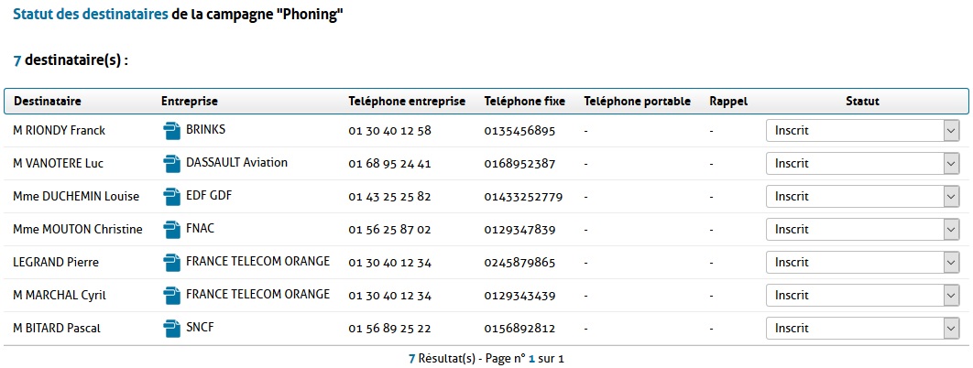Sort by the Destinataire column header
The width and height of the screenshot is (973, 368).
coord(47,102)
